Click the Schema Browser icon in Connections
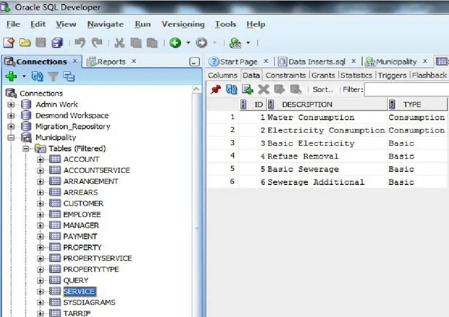 (x=69, y=77)
